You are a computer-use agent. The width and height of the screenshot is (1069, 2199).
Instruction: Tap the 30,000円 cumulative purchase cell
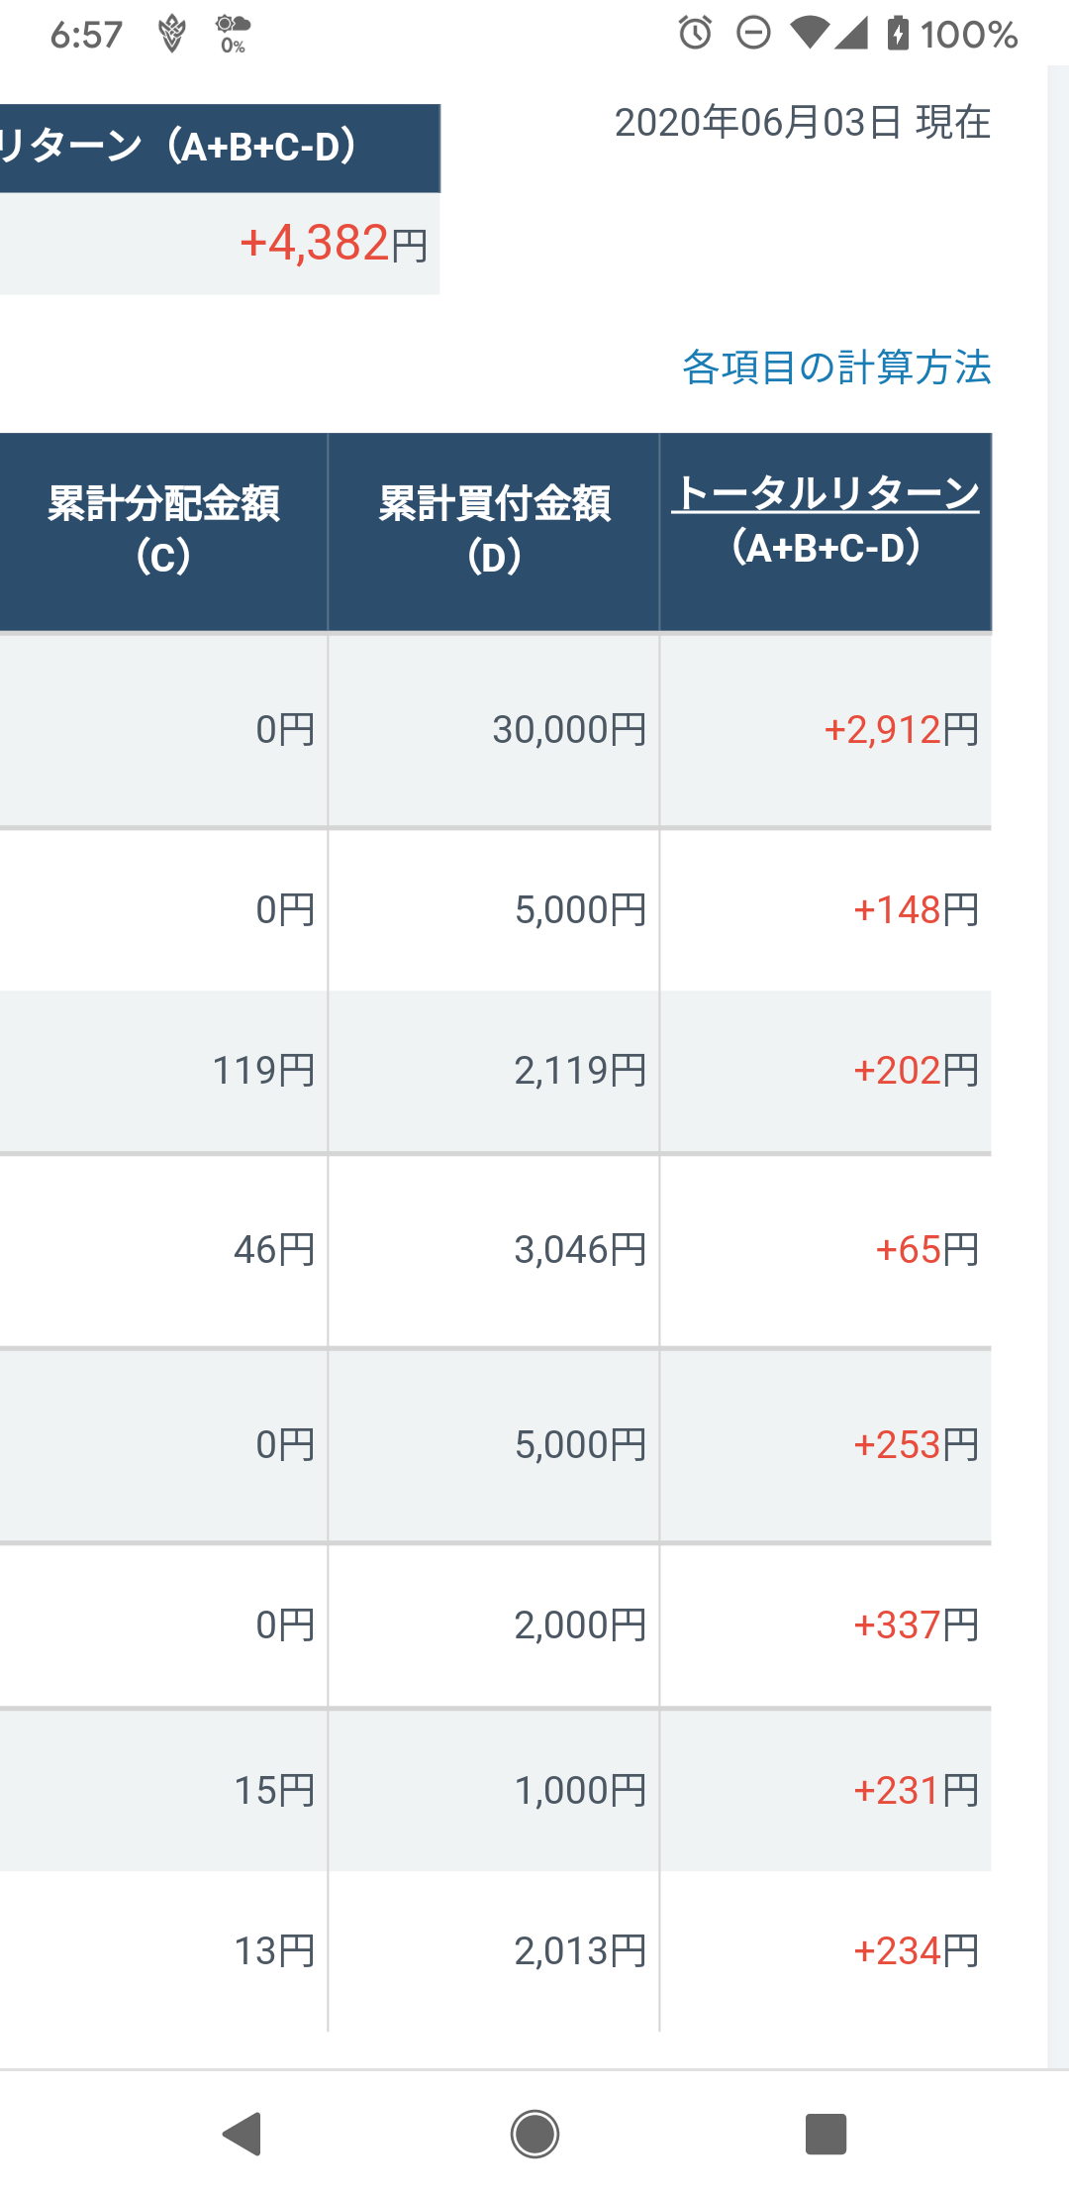click(x=570, y=730)
